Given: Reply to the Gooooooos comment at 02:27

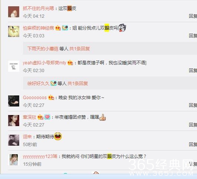Looking at the screenshot, I should [x=193, y=105].
